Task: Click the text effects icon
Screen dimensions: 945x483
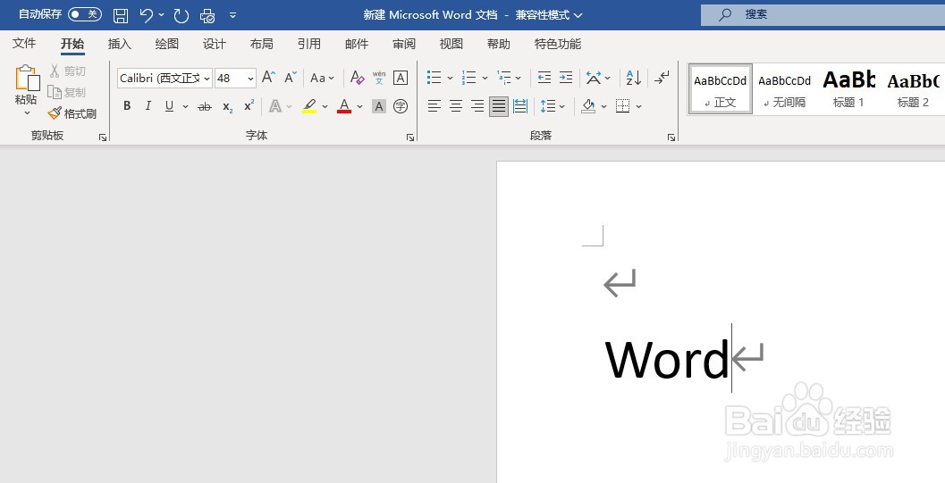Action: [275, 106]
